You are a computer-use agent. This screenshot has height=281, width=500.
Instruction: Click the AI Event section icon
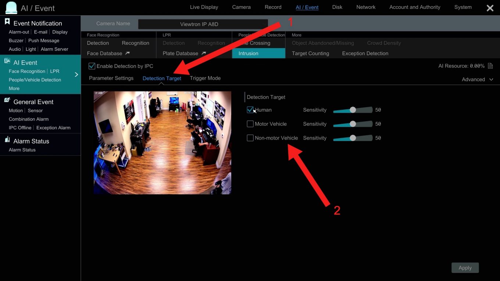(7, 61)
